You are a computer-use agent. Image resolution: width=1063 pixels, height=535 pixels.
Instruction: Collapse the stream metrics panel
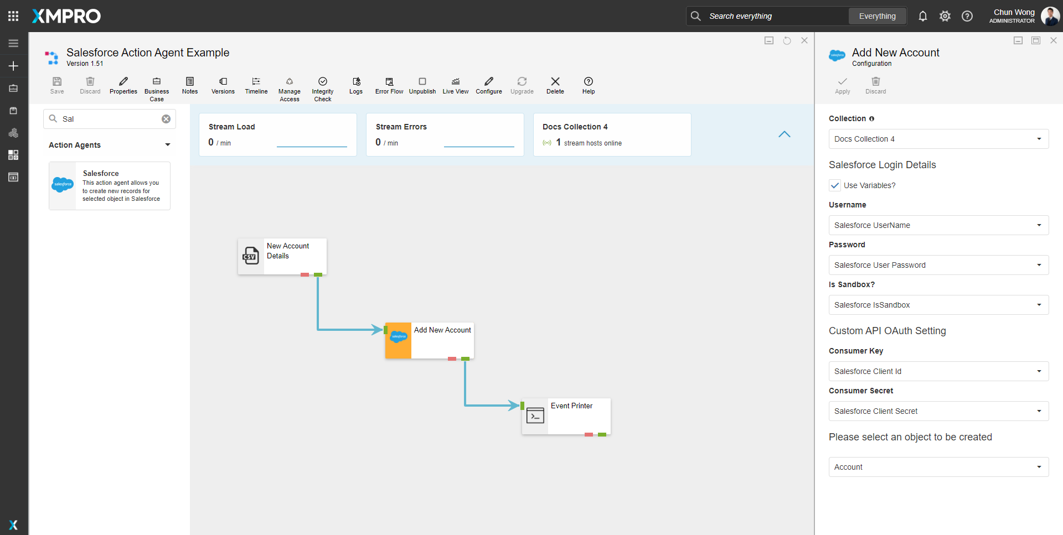[784, 134]
